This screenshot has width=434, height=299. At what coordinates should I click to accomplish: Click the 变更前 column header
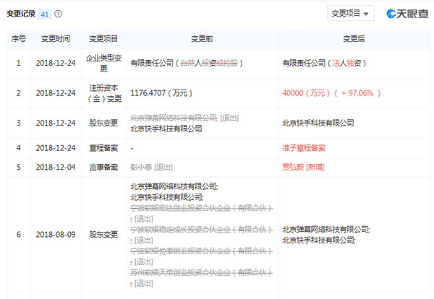202,39
